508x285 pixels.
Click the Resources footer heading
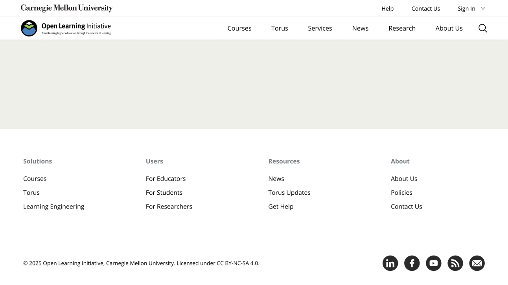[x=284, y=161]
